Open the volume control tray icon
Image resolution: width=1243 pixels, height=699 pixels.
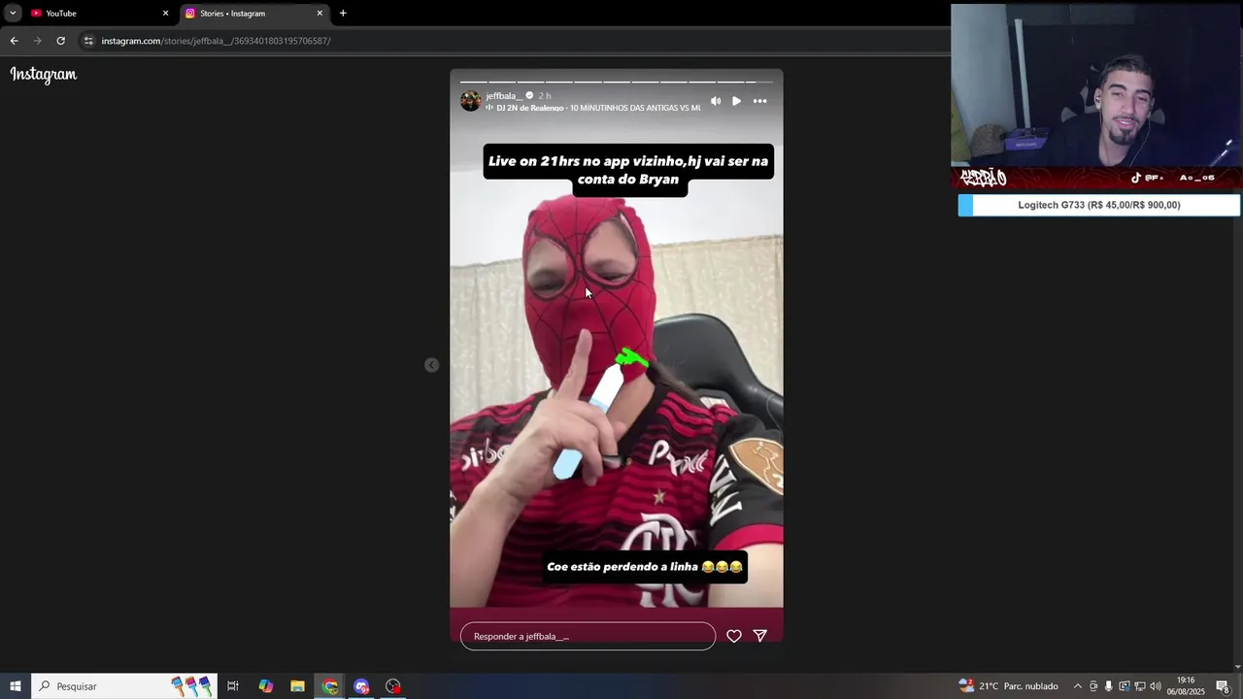1156,686
